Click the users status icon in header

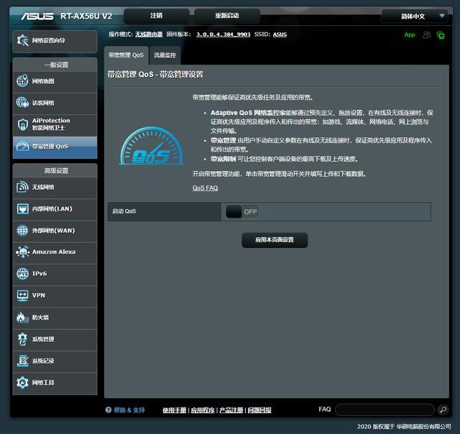427,35
